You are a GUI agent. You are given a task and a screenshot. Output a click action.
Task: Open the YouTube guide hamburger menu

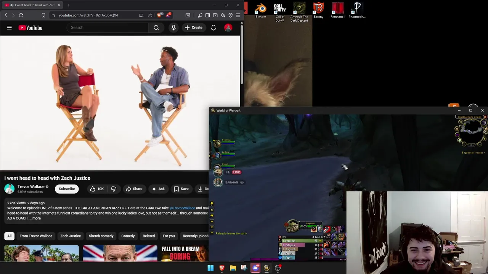[10, 27]
